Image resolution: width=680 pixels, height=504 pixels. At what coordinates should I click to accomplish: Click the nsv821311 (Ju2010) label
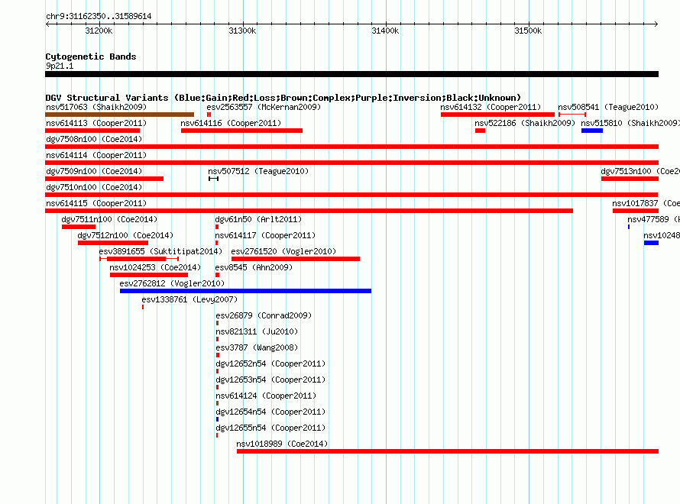click(257, 331)
